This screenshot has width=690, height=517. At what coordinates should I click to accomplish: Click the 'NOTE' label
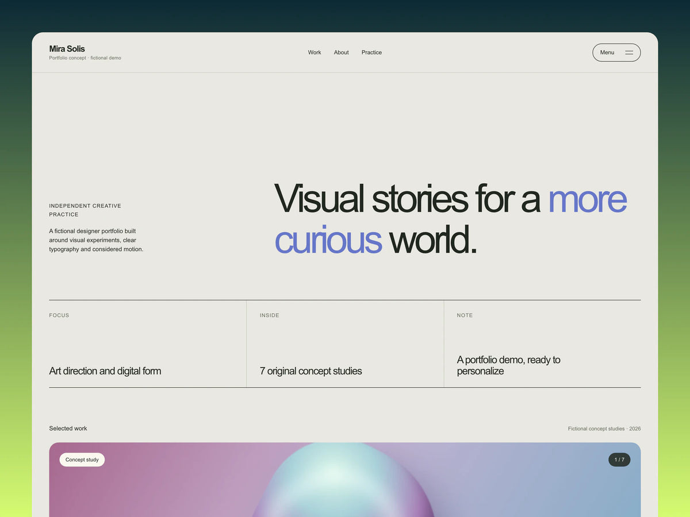465,315
